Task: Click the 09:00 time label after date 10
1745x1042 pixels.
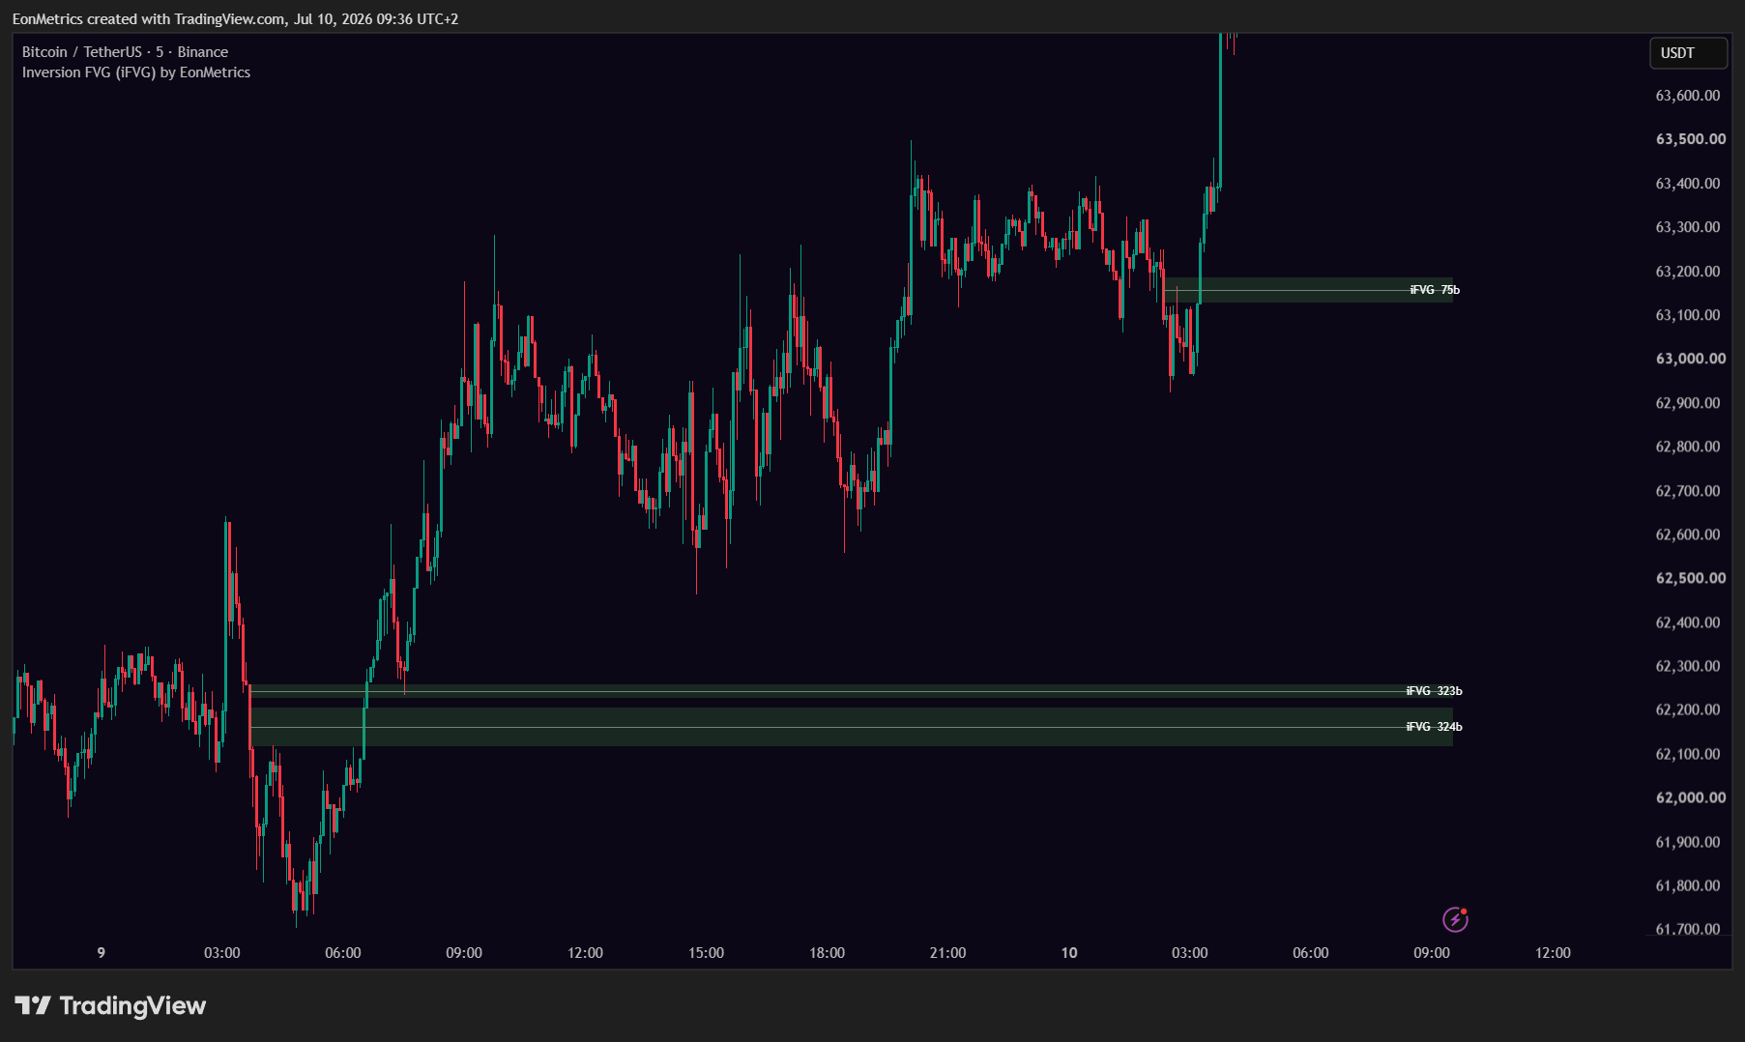Action: pos(1432,953)
